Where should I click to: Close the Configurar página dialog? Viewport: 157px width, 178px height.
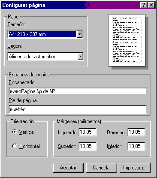click(x=151, y=5)
